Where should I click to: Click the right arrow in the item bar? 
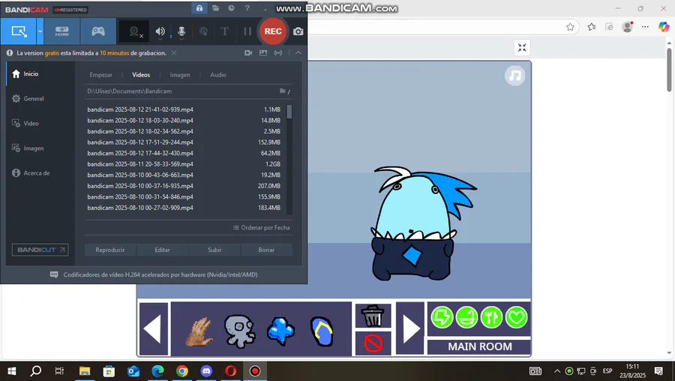pyautogui.click(x=410, y=329)
